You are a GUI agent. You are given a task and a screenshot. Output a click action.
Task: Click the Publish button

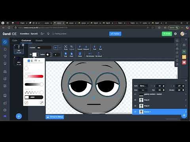pos(115,34)
